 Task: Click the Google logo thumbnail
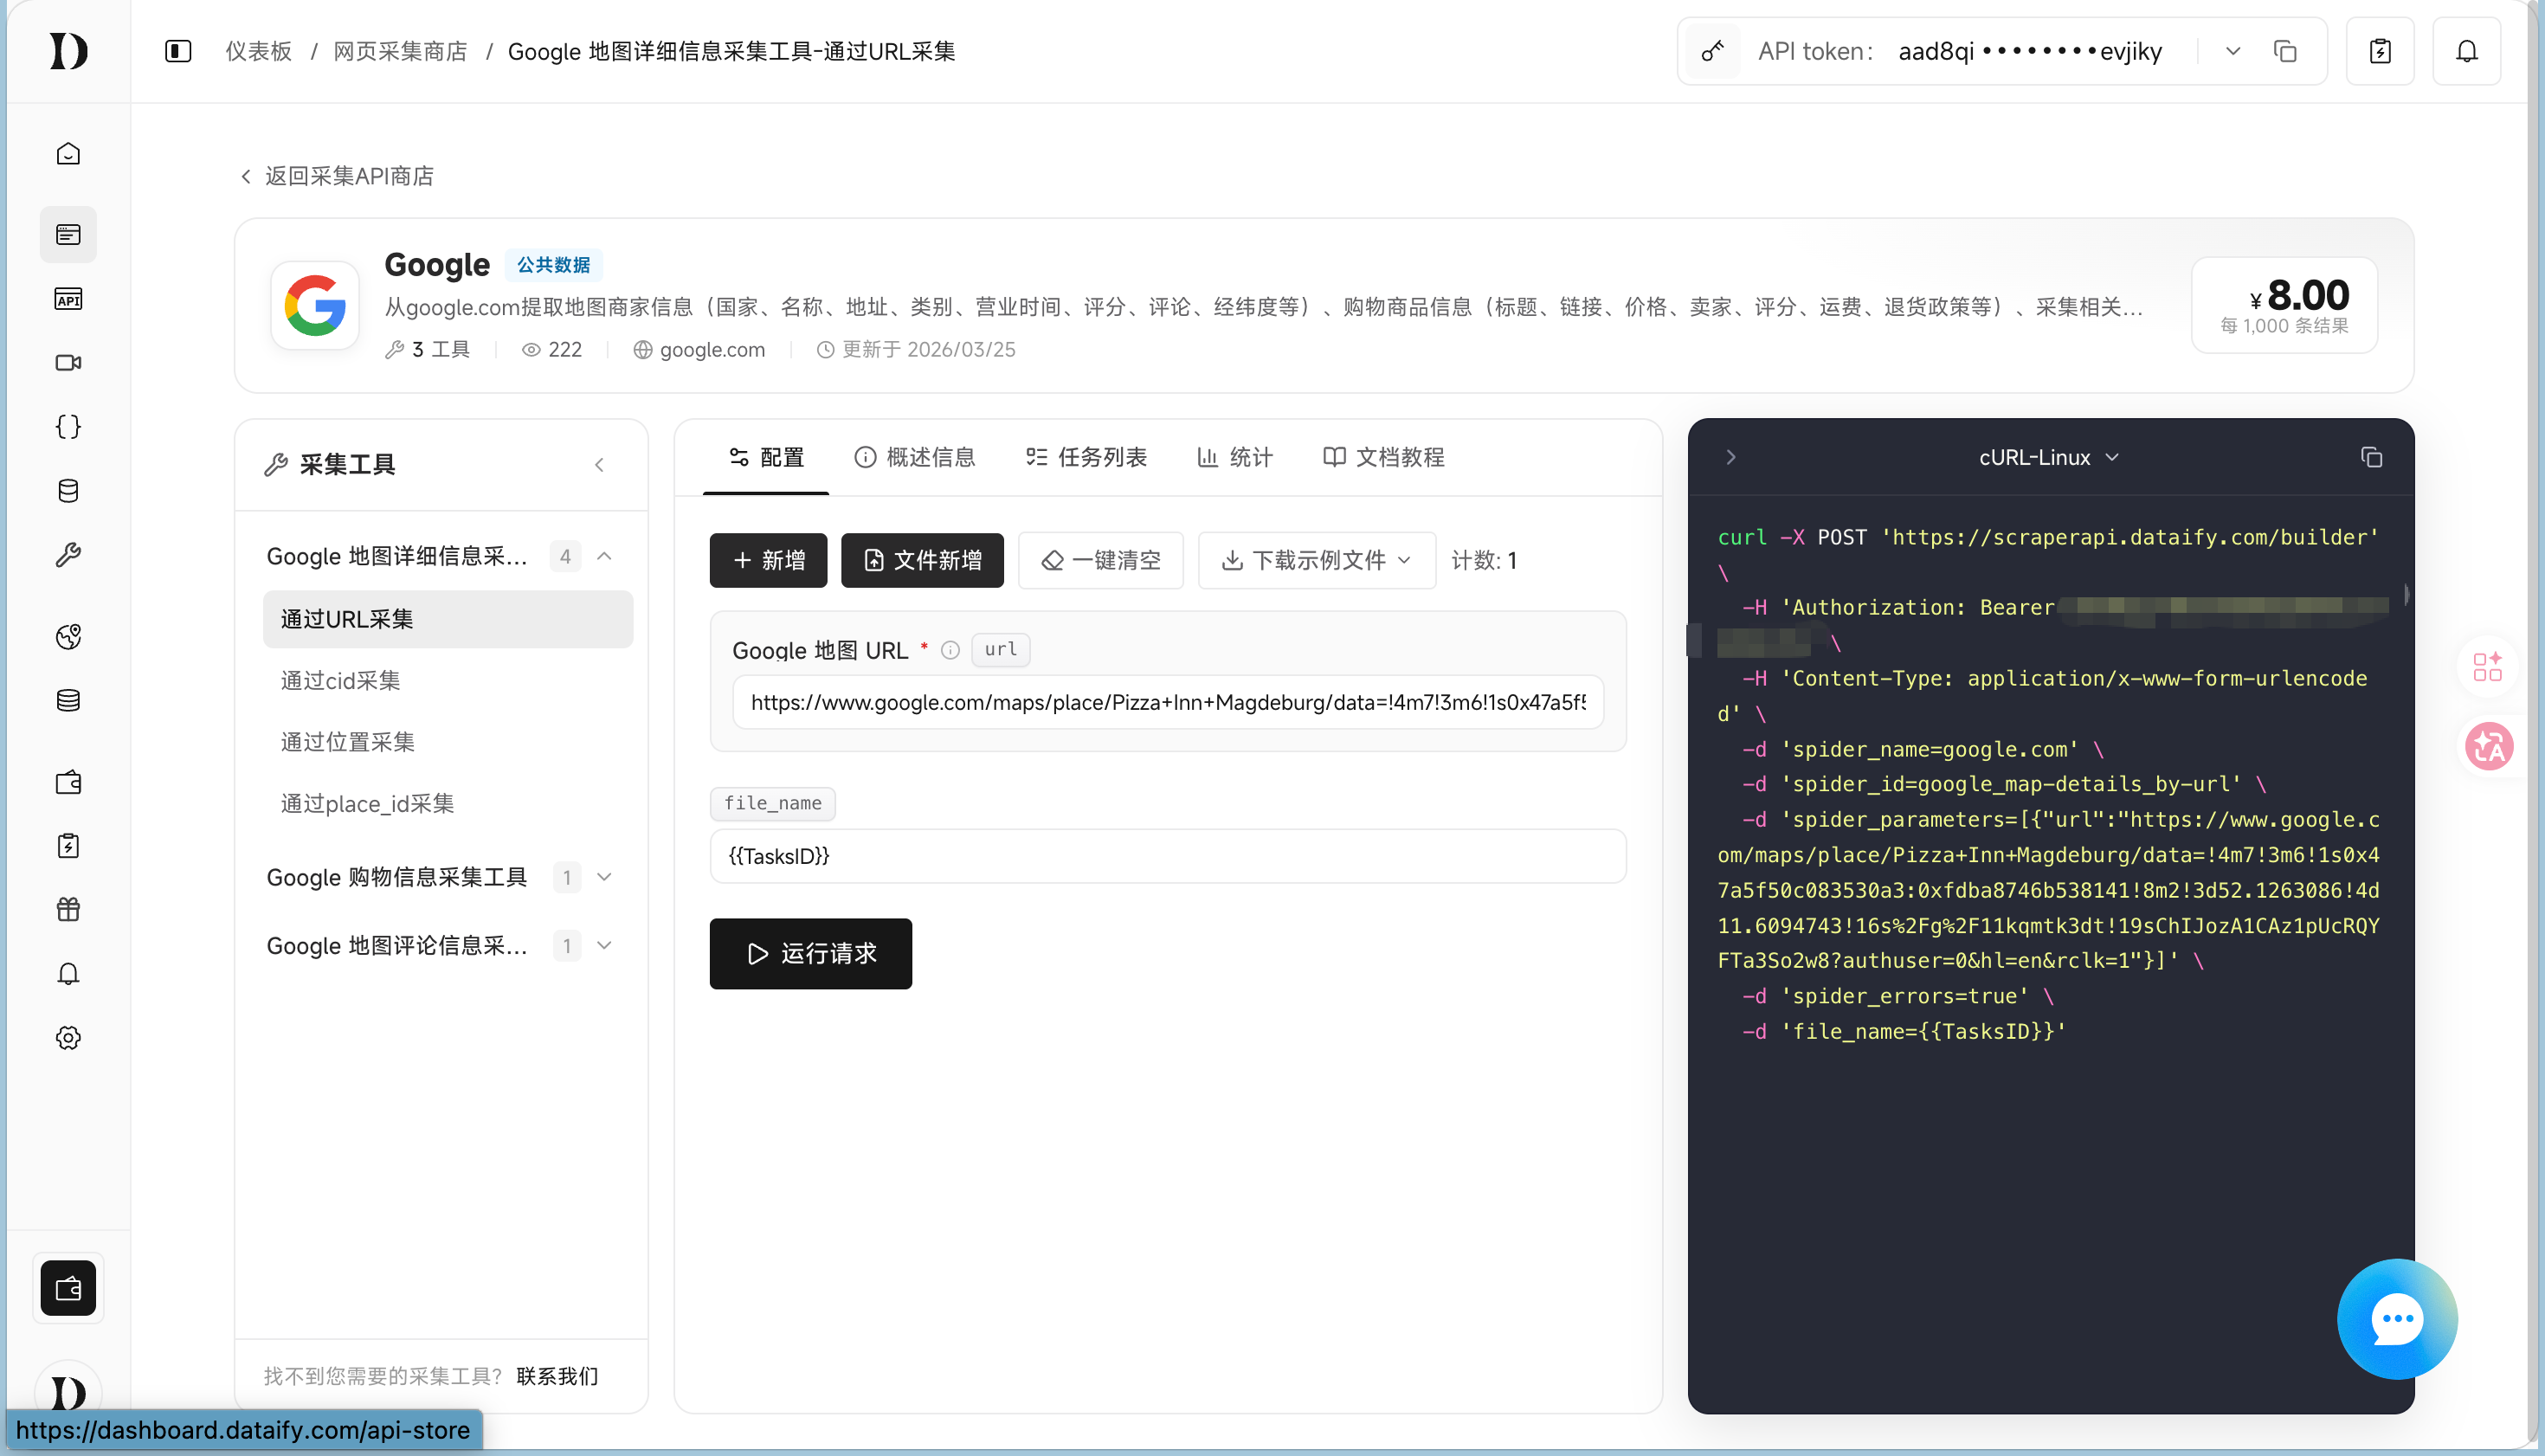click(x=315, y=305)
